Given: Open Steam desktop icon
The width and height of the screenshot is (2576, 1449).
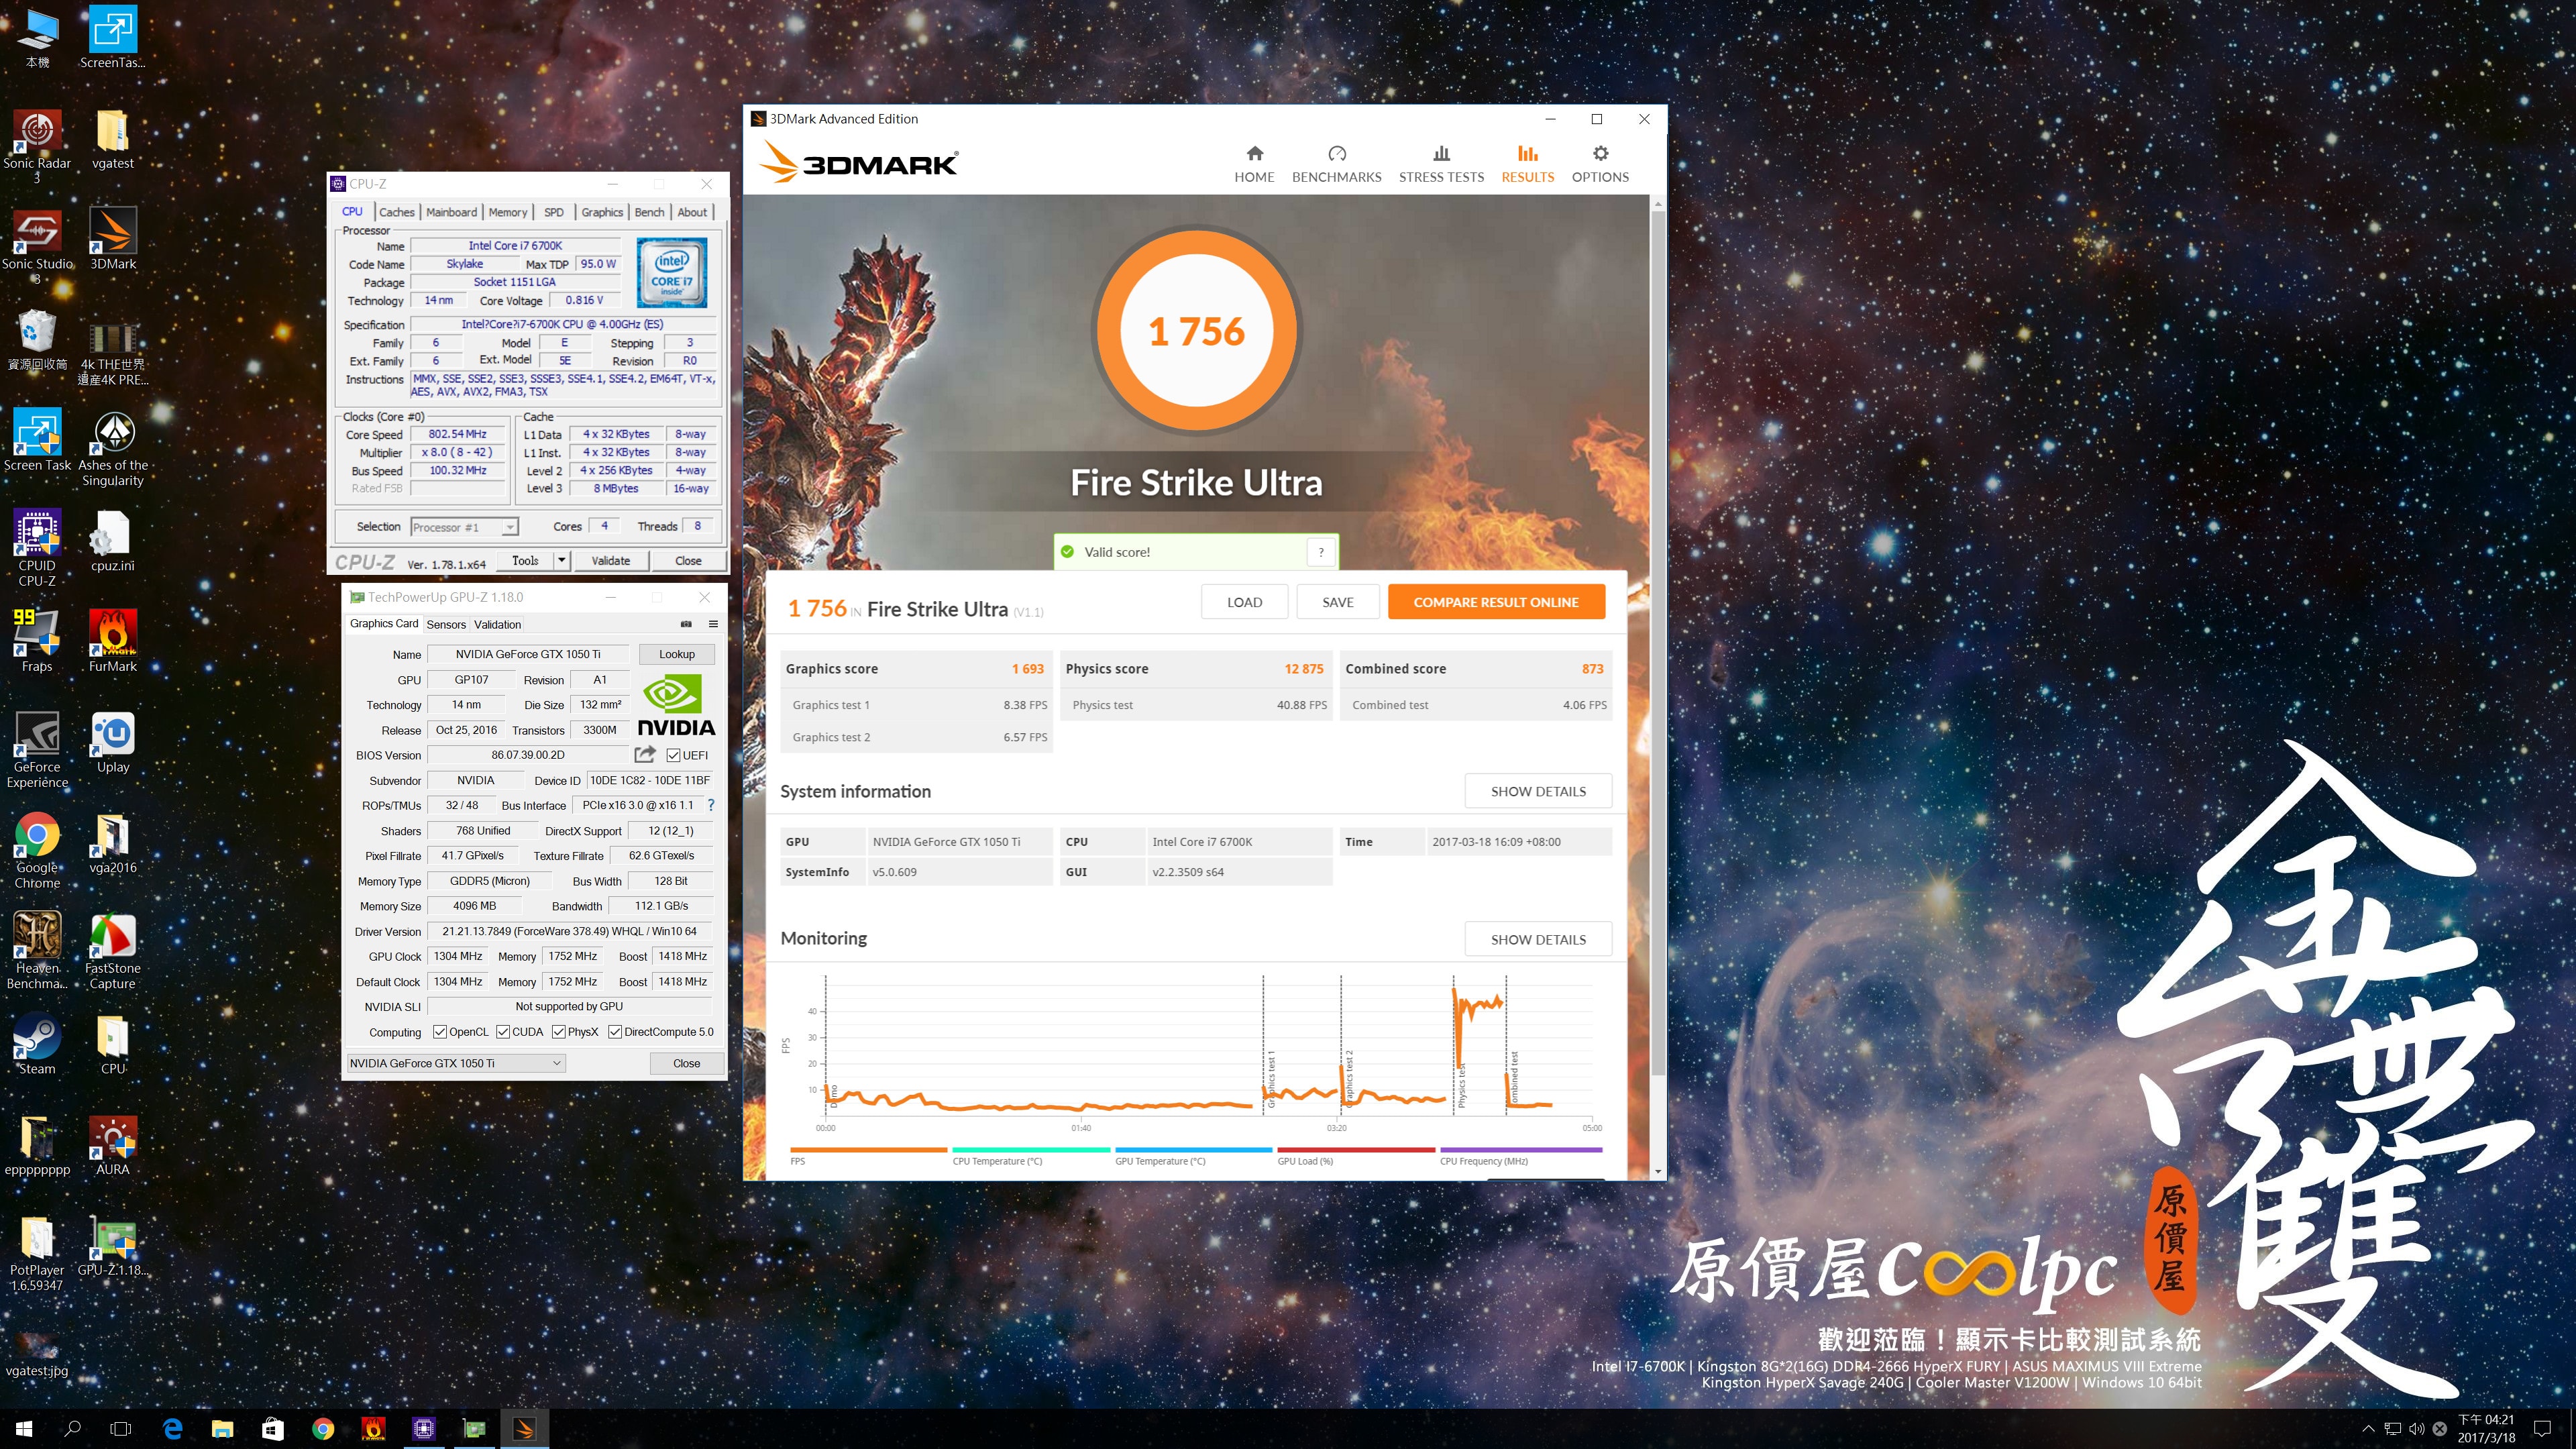Looking at the screenshot, I should (x=37, y=1044).
